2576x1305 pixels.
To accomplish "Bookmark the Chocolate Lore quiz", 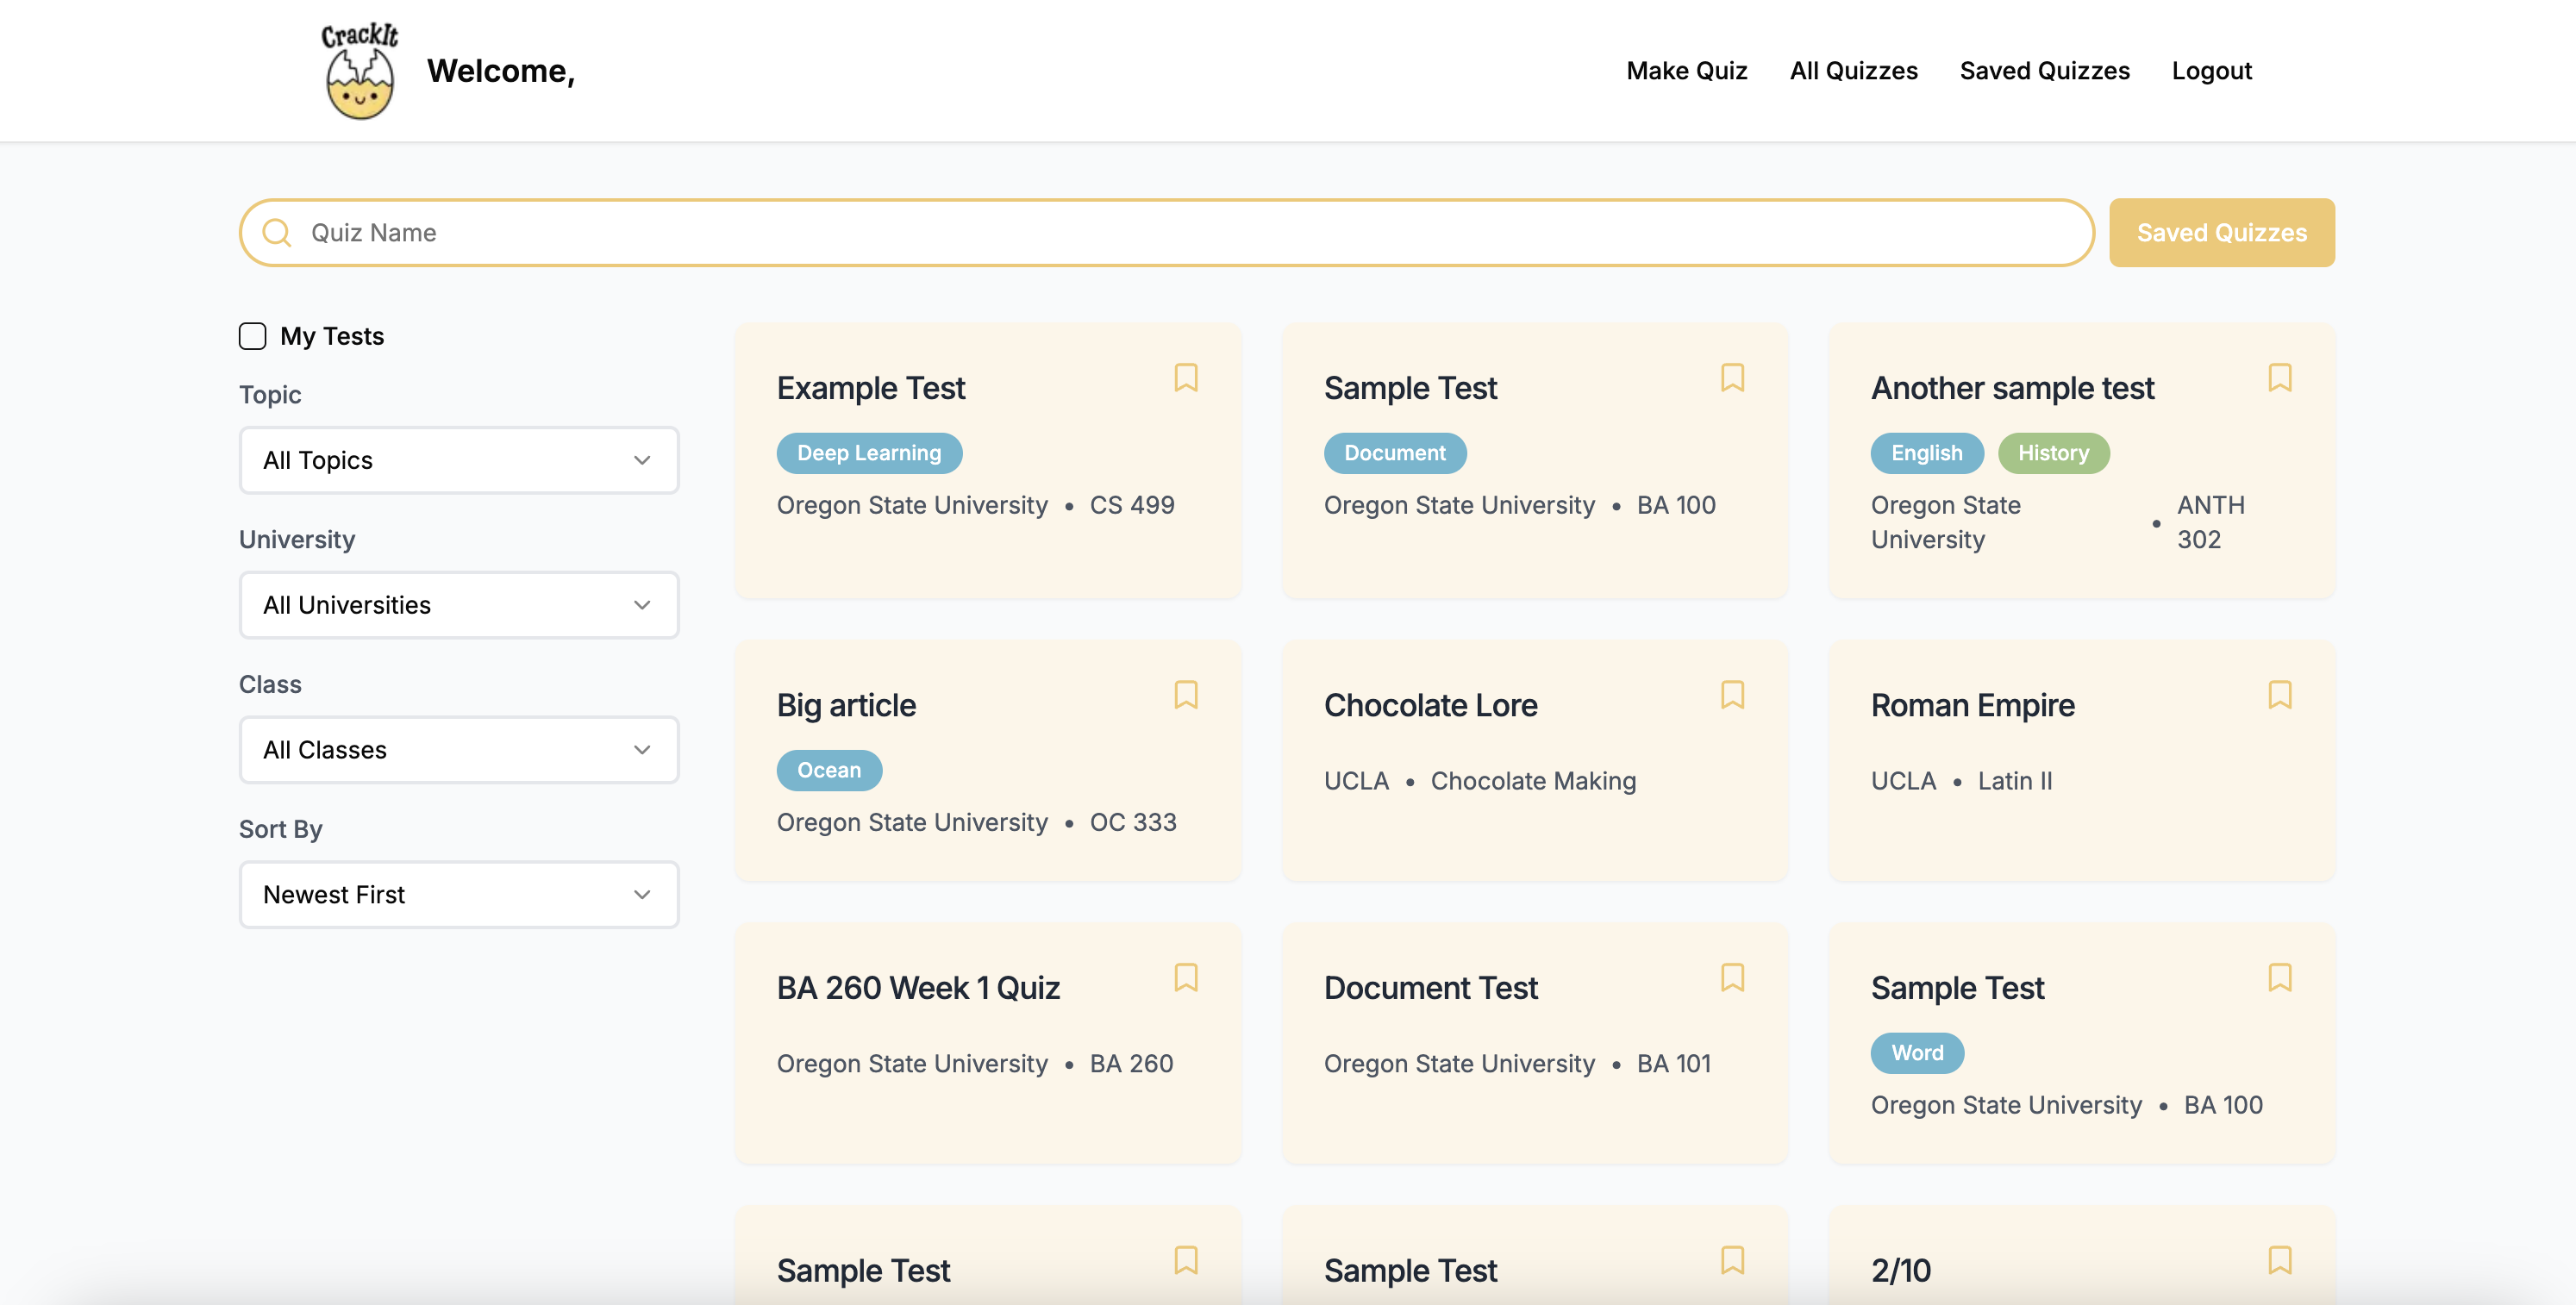I will pyautogui.click(x=1732, y=695).
